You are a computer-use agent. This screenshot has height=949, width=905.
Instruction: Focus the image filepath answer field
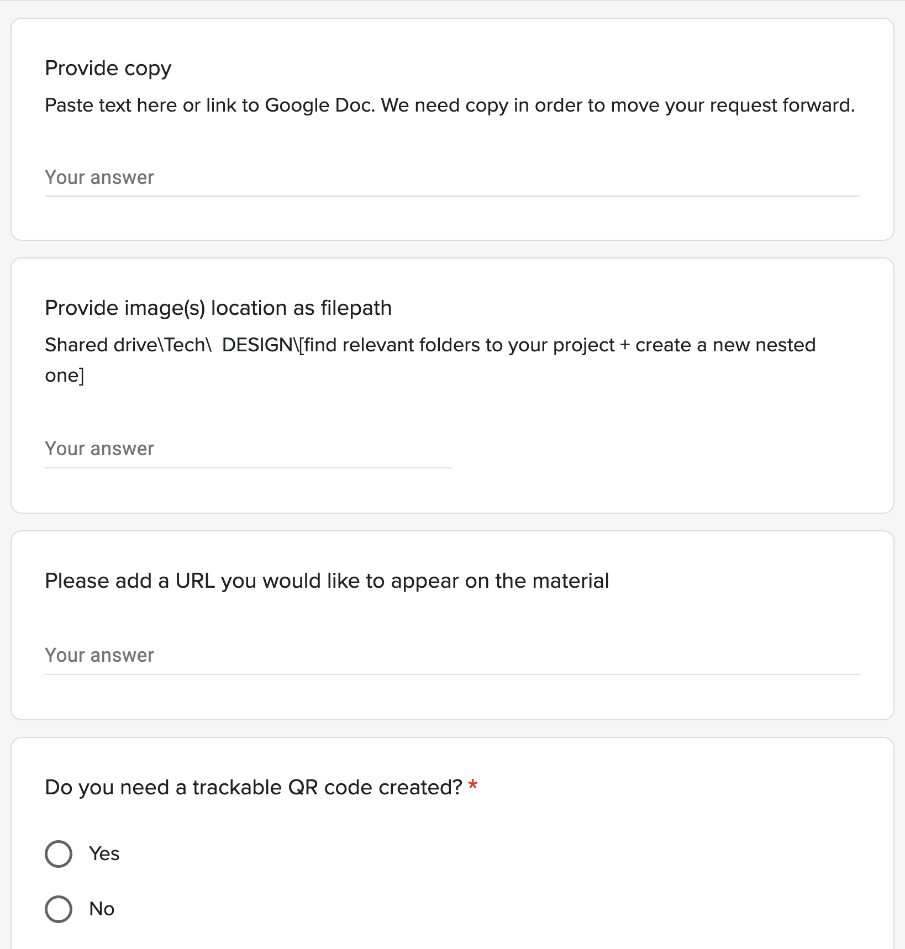[248, 449]
